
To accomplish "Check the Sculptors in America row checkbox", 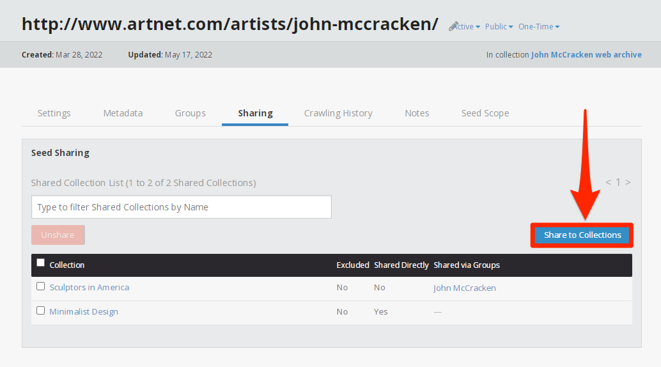I will pyautogui.click(x=41, y=286).
